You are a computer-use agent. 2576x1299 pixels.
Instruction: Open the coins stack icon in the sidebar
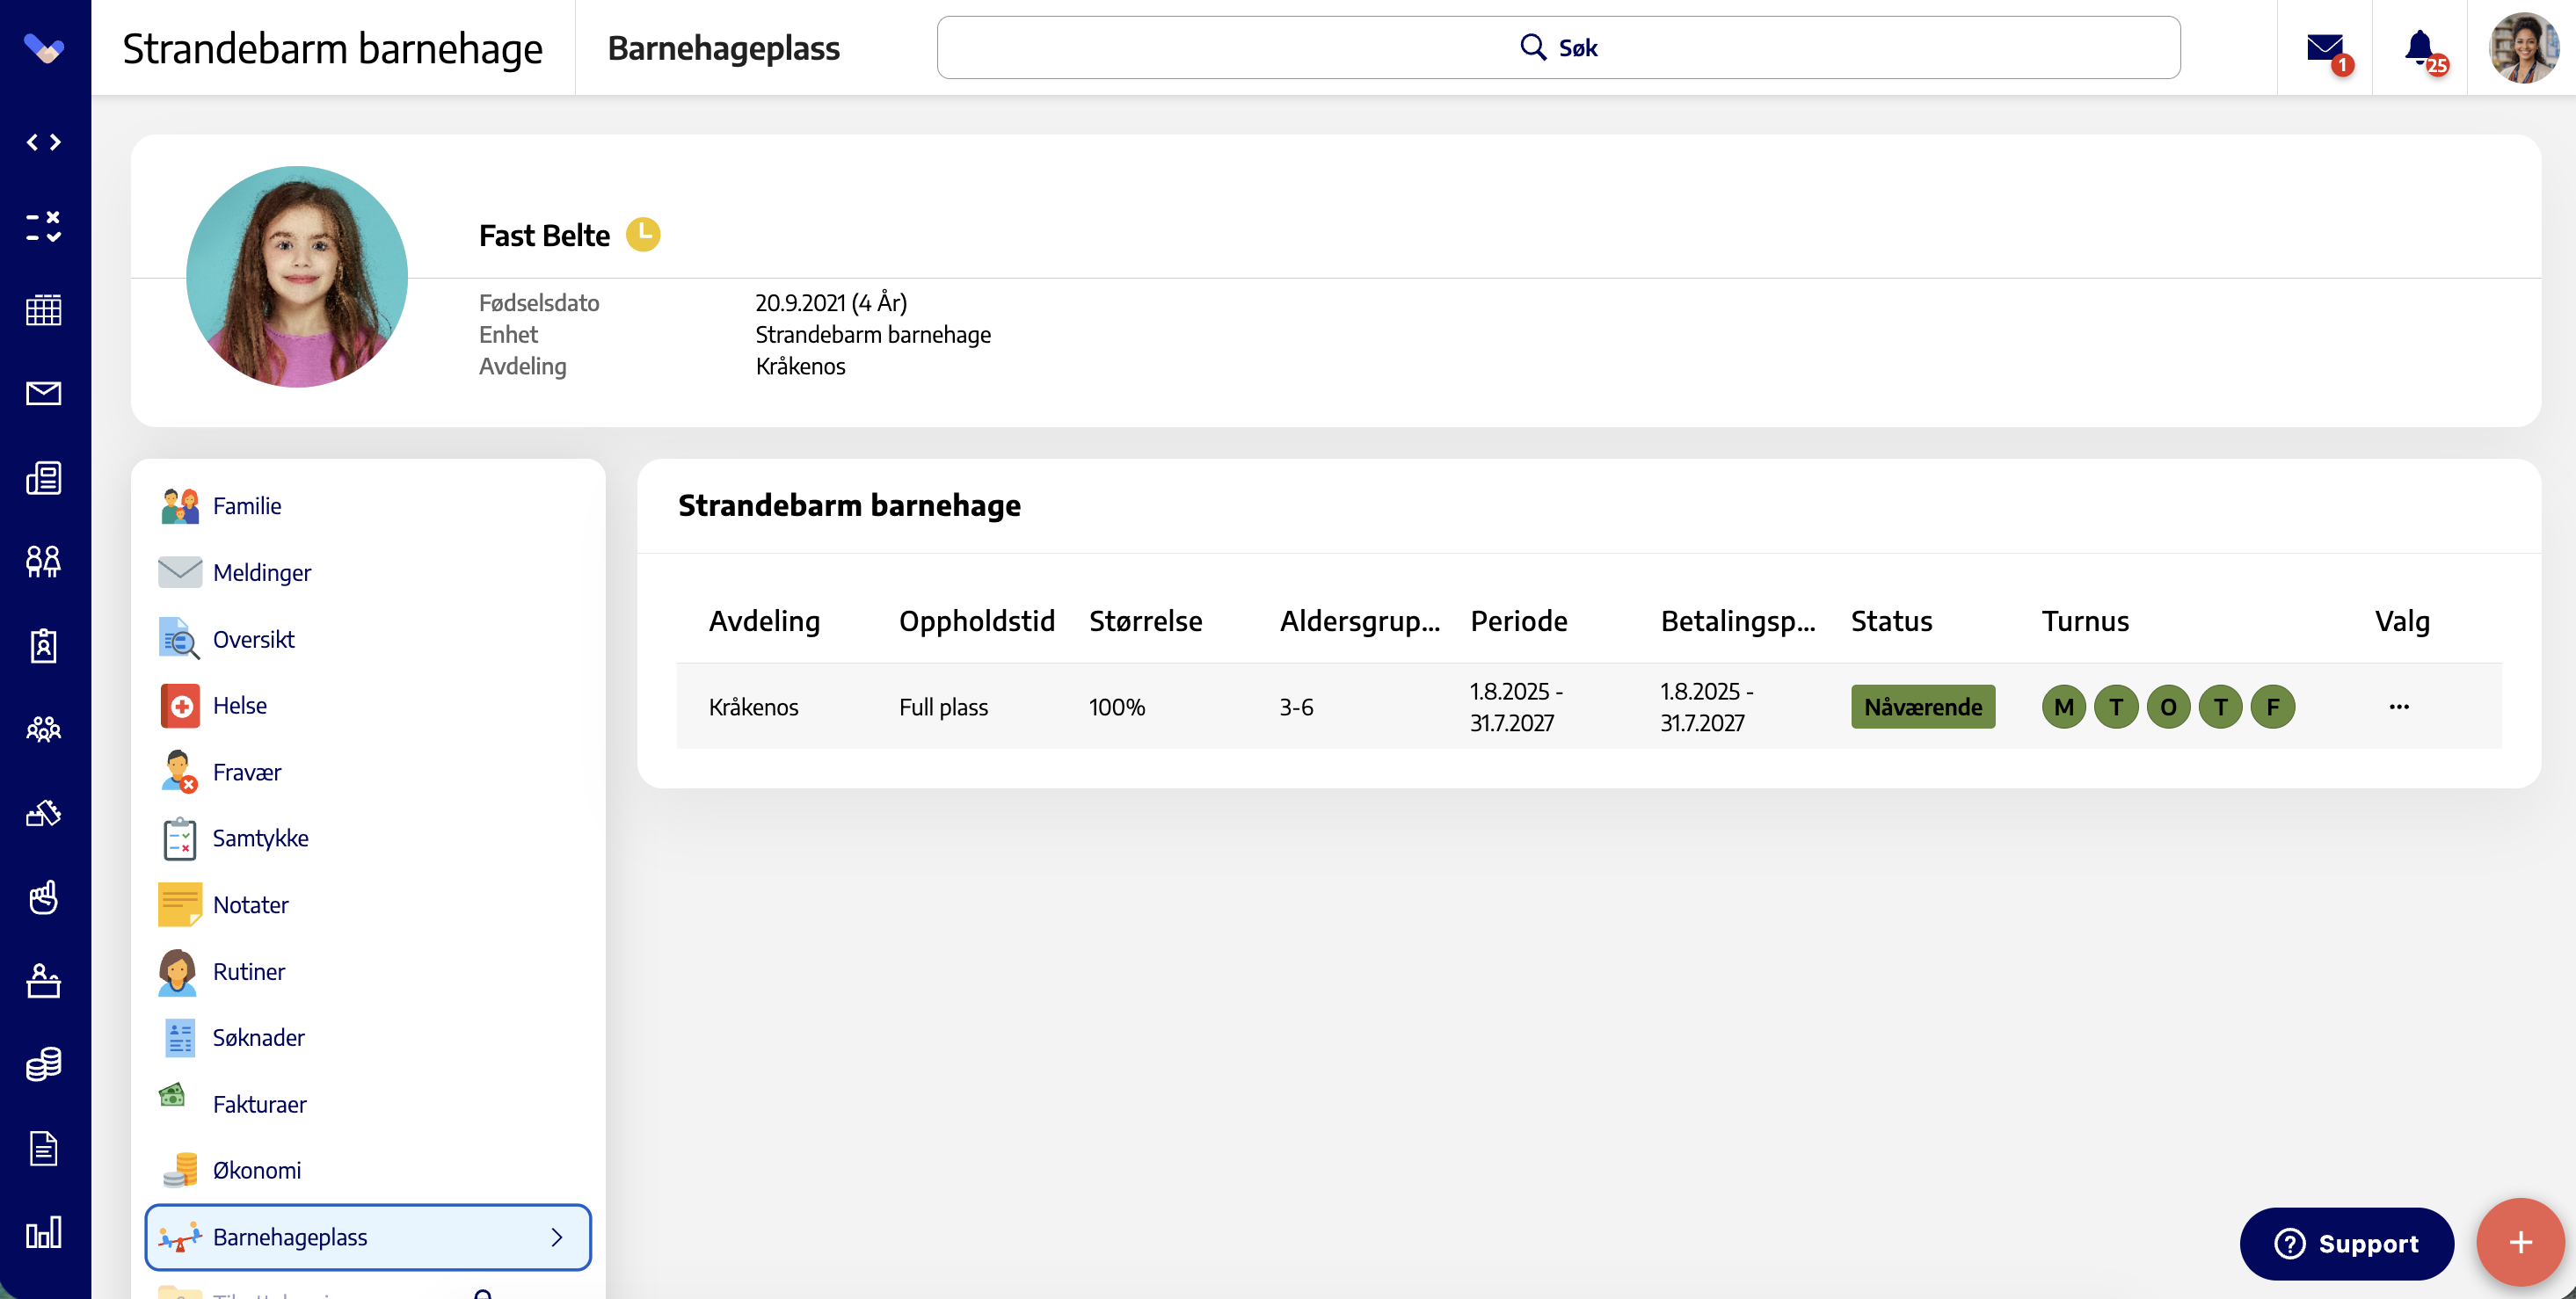44,1065
